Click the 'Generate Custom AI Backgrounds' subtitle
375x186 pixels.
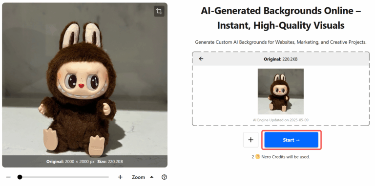(281, 42)
